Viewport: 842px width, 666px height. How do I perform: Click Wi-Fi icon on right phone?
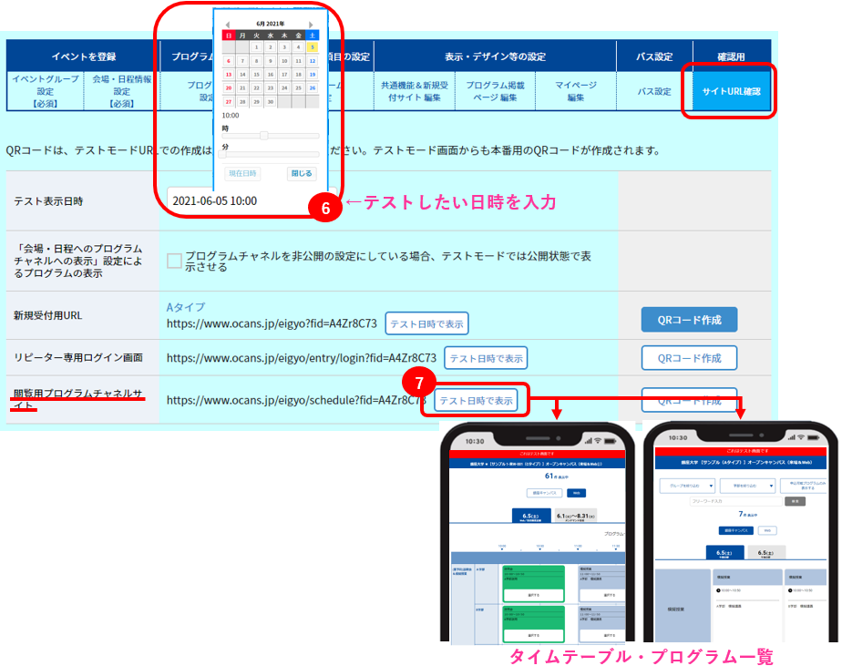[x=801, y=437]
